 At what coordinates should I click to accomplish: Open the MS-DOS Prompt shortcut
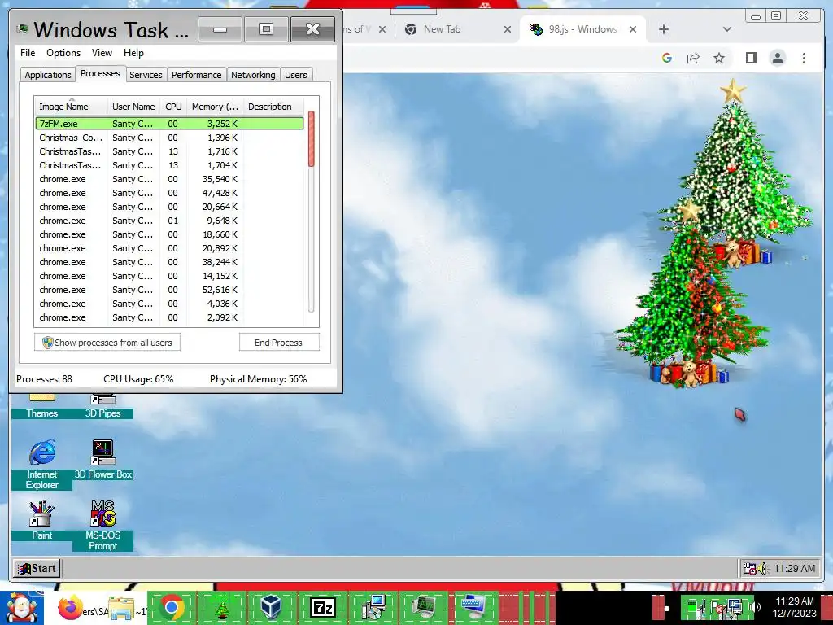click(x=103, y=525)
